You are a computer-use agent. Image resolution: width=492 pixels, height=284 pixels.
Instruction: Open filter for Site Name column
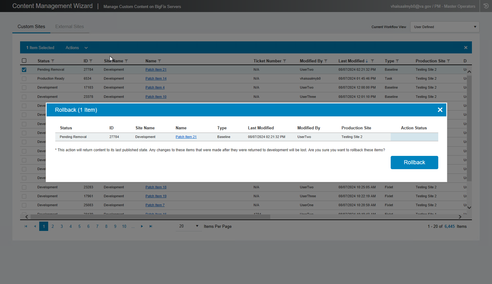(126, 61)
